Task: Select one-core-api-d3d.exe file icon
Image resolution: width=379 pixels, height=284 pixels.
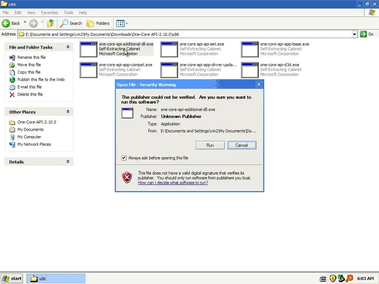Action: coord(250,70)
